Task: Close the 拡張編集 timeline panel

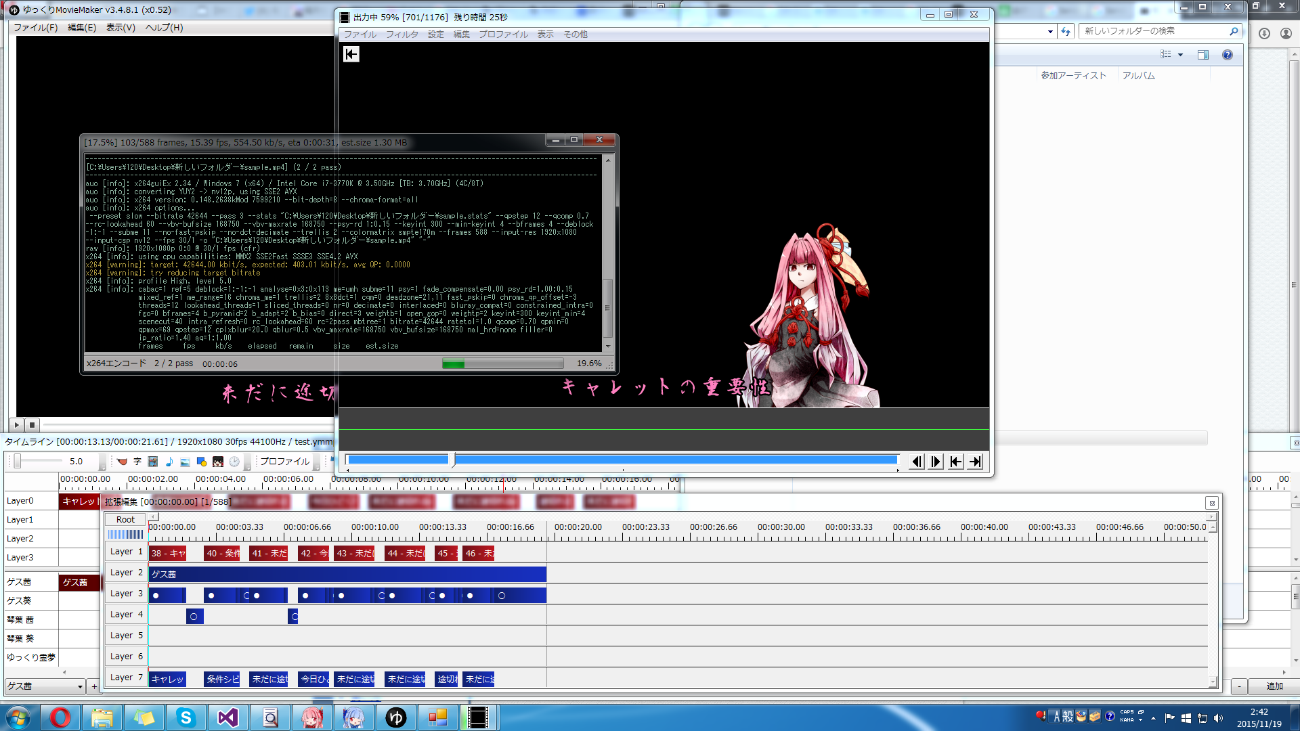Action: 1212,503
